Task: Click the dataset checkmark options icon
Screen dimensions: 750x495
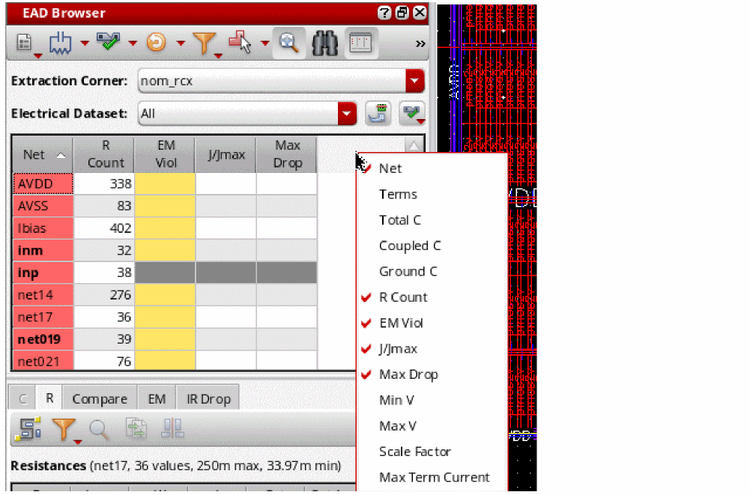Action: [411, 114]
